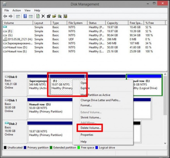The width and height of the screenshot is (170, 158).
Task: Sort by the Type column header
Action: coord(59,23)
